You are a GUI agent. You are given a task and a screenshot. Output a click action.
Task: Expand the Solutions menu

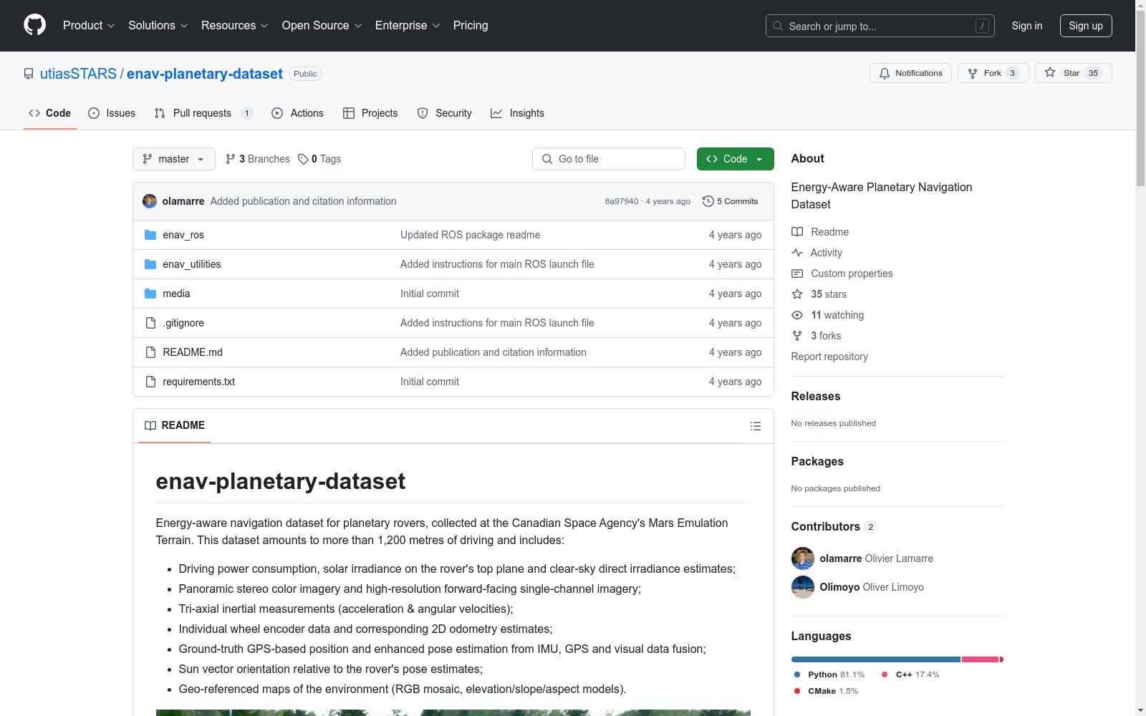coord(158,25)
